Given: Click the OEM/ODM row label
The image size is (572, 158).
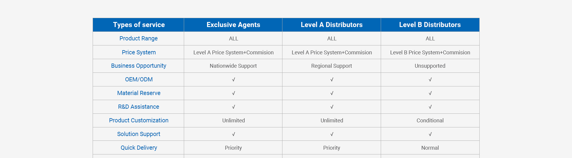Looking at the screenshot, I should click(139, 80).
